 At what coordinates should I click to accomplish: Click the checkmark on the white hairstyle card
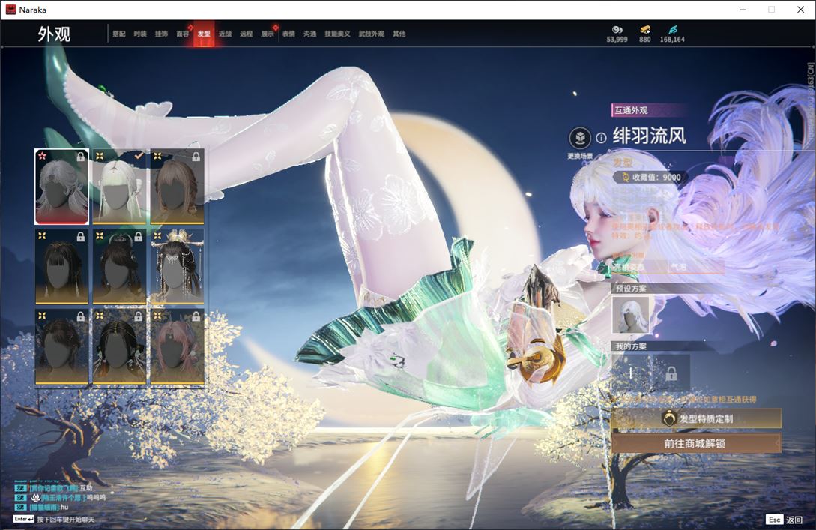coord(139,156)
